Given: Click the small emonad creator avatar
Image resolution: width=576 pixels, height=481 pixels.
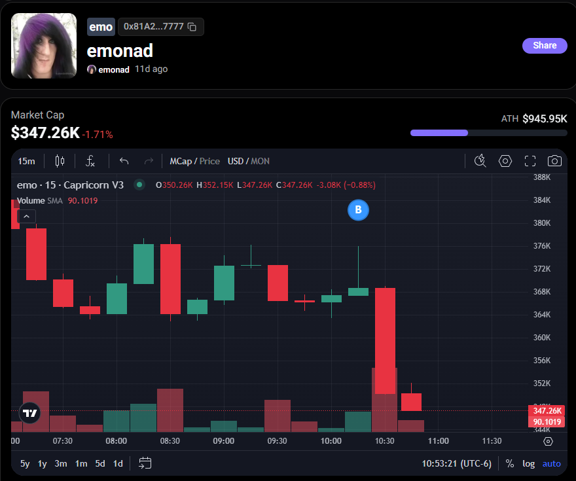Looking at the screenshot, I should click(92, 69).
